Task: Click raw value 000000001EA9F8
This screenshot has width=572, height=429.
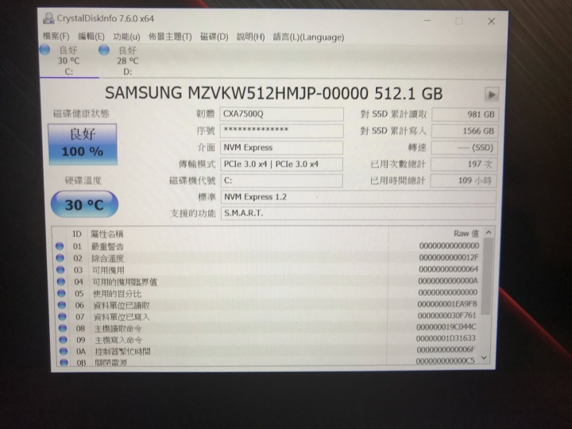Action: 447,303
